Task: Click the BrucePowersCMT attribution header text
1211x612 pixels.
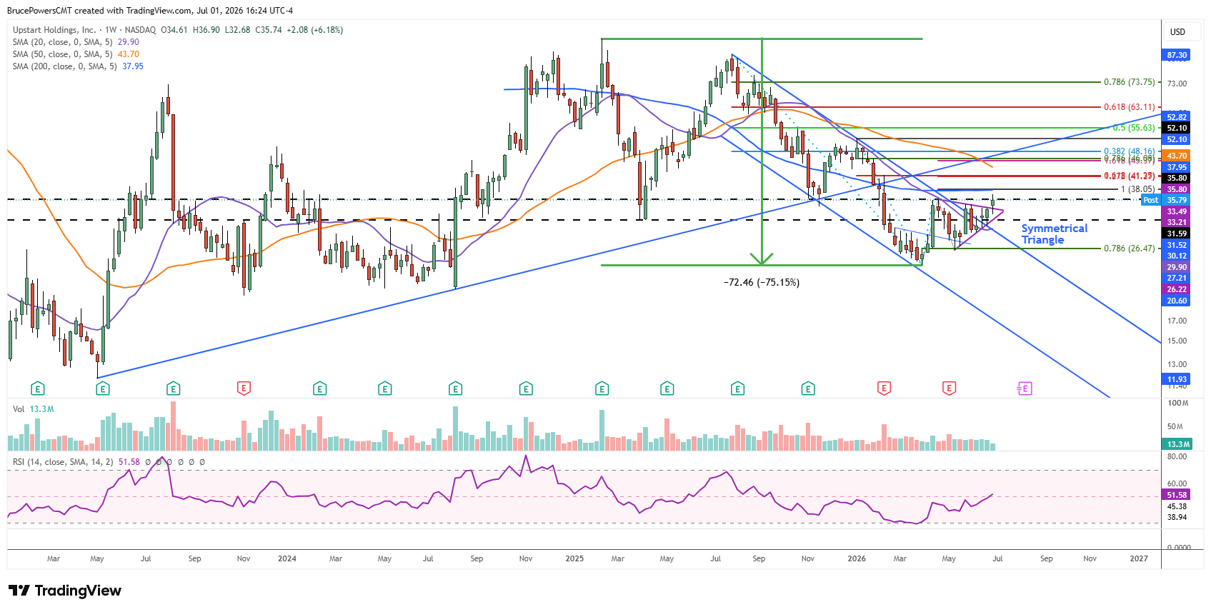Action: (x=149, y=11)
